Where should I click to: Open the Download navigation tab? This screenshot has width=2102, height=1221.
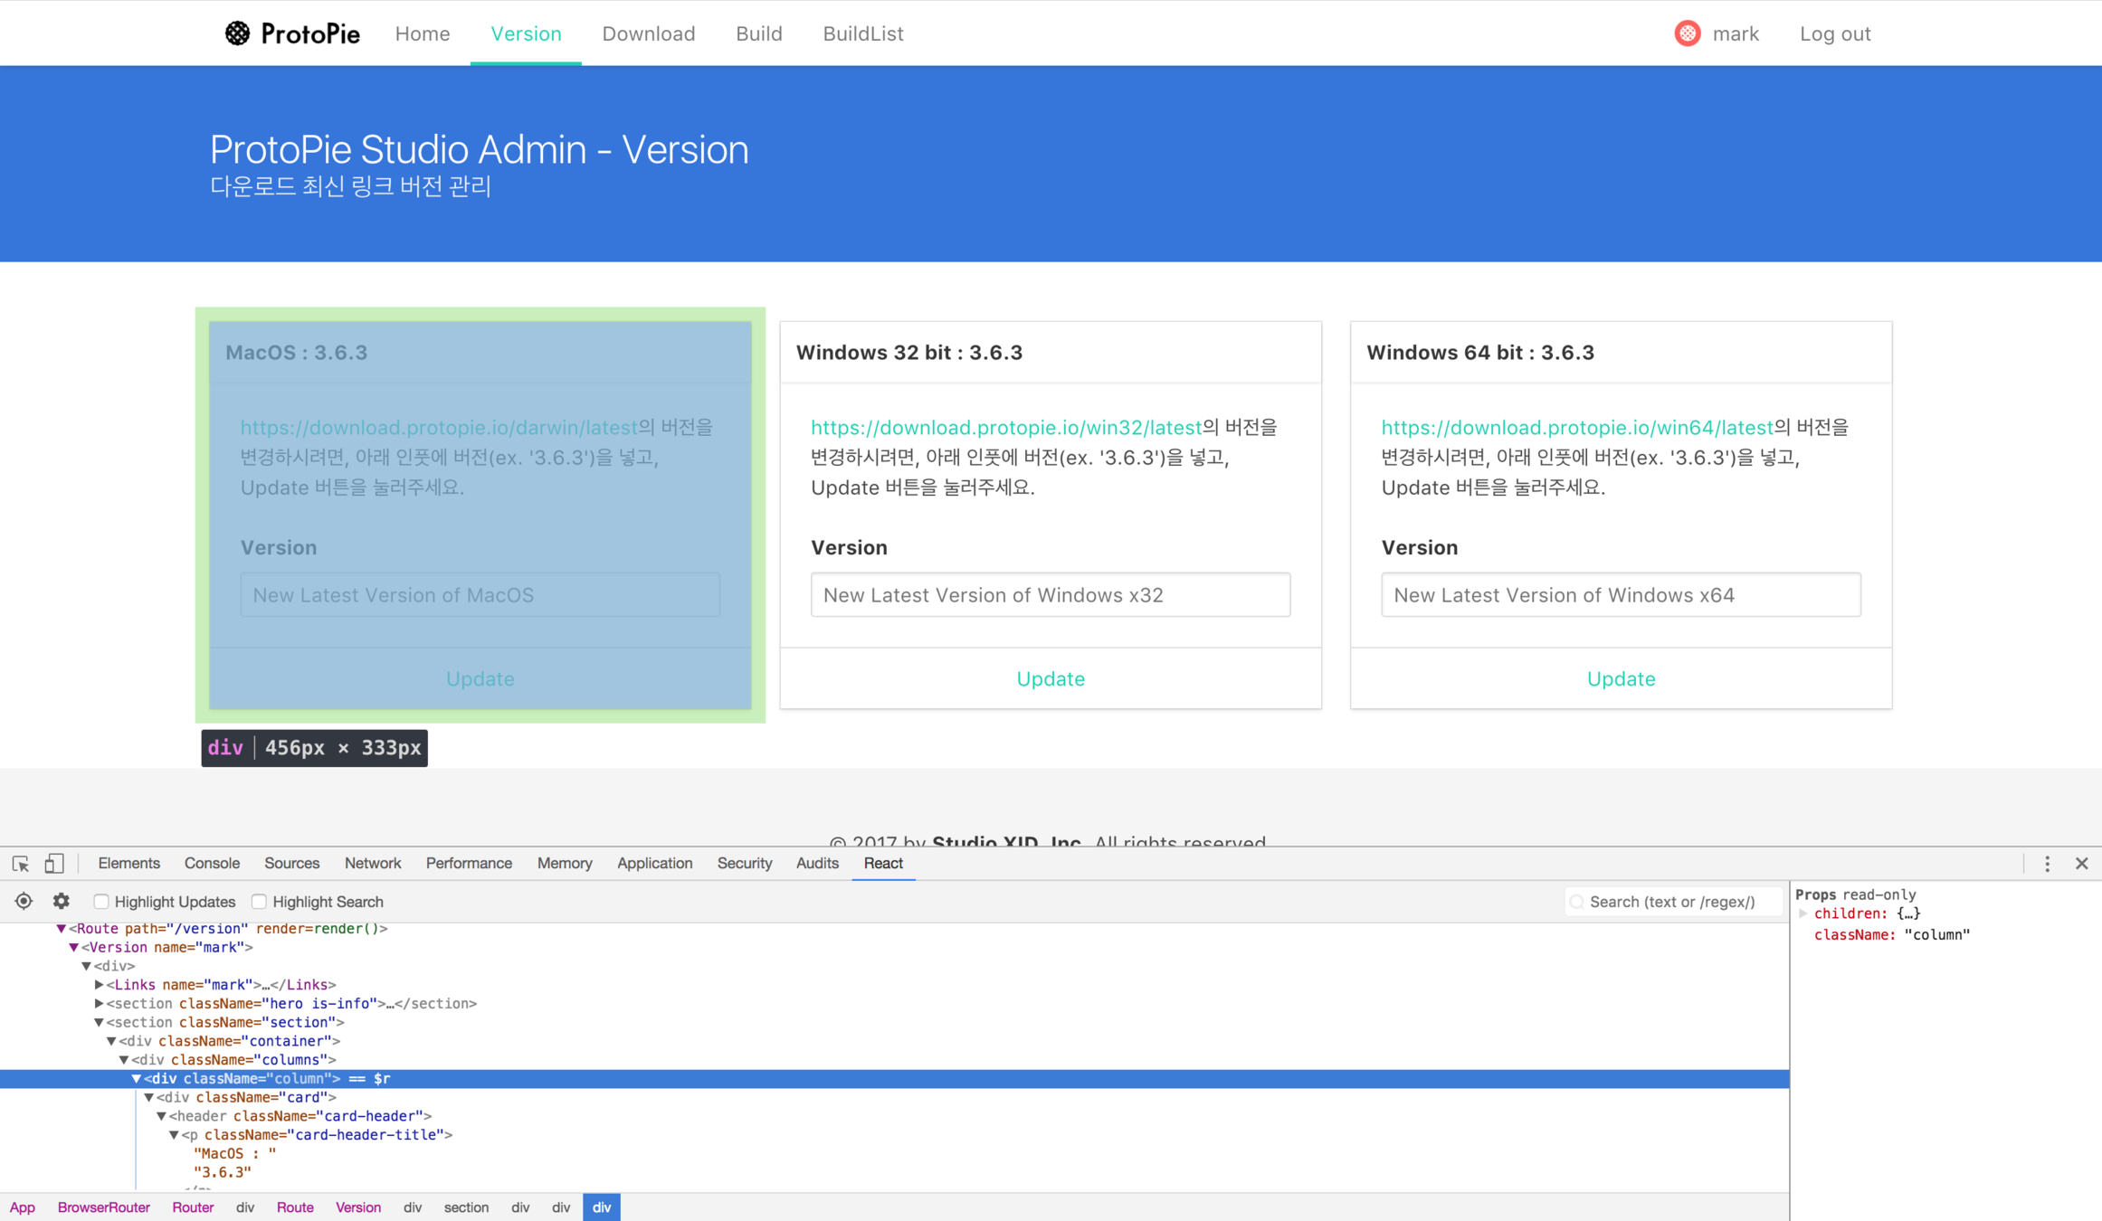pos(648,33)
